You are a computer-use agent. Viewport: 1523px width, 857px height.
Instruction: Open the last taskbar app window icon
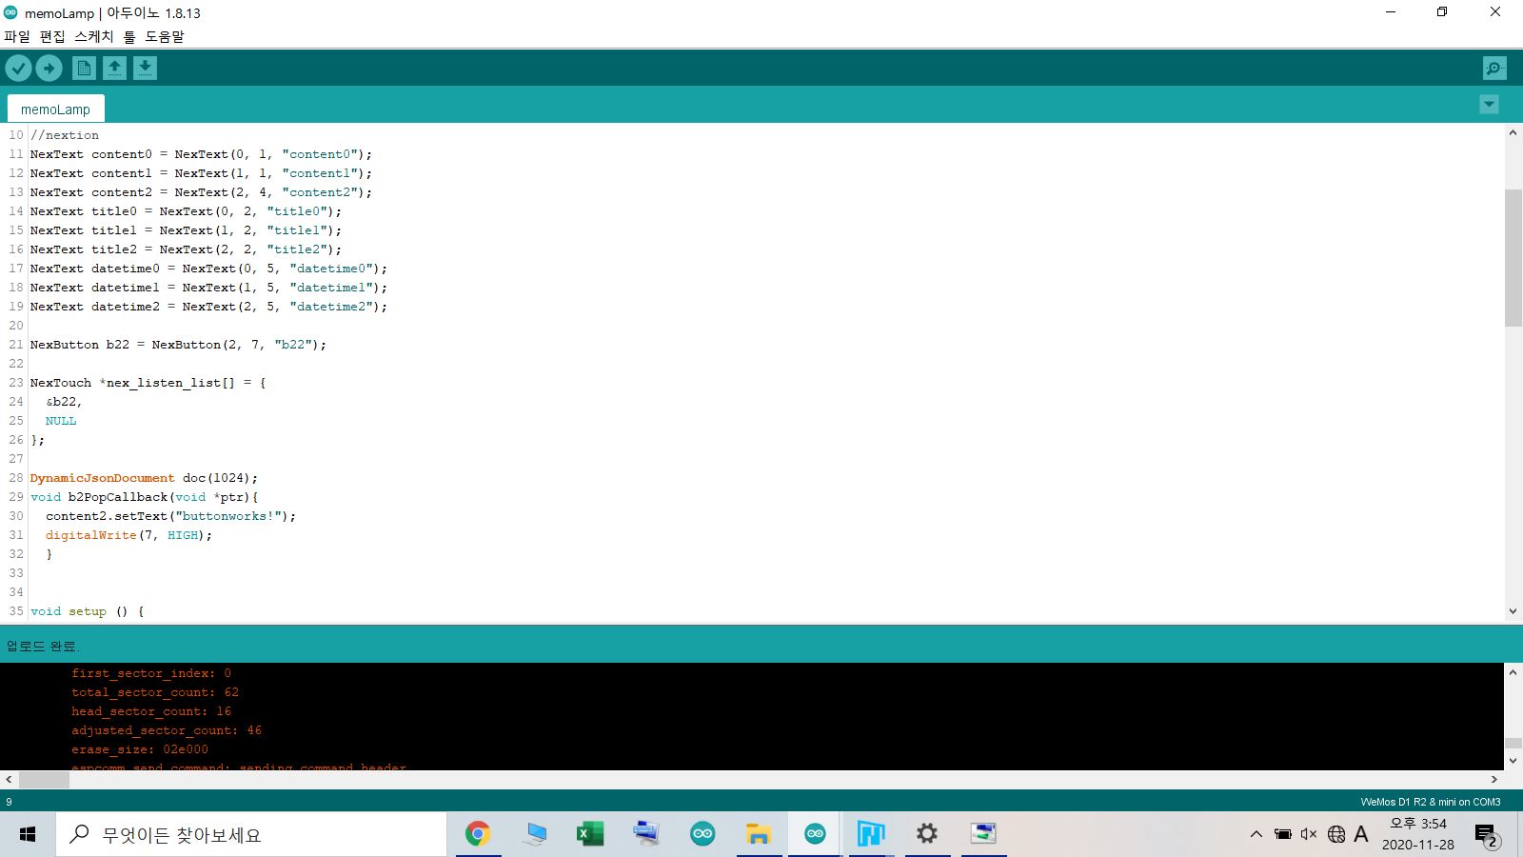[983, 834]
